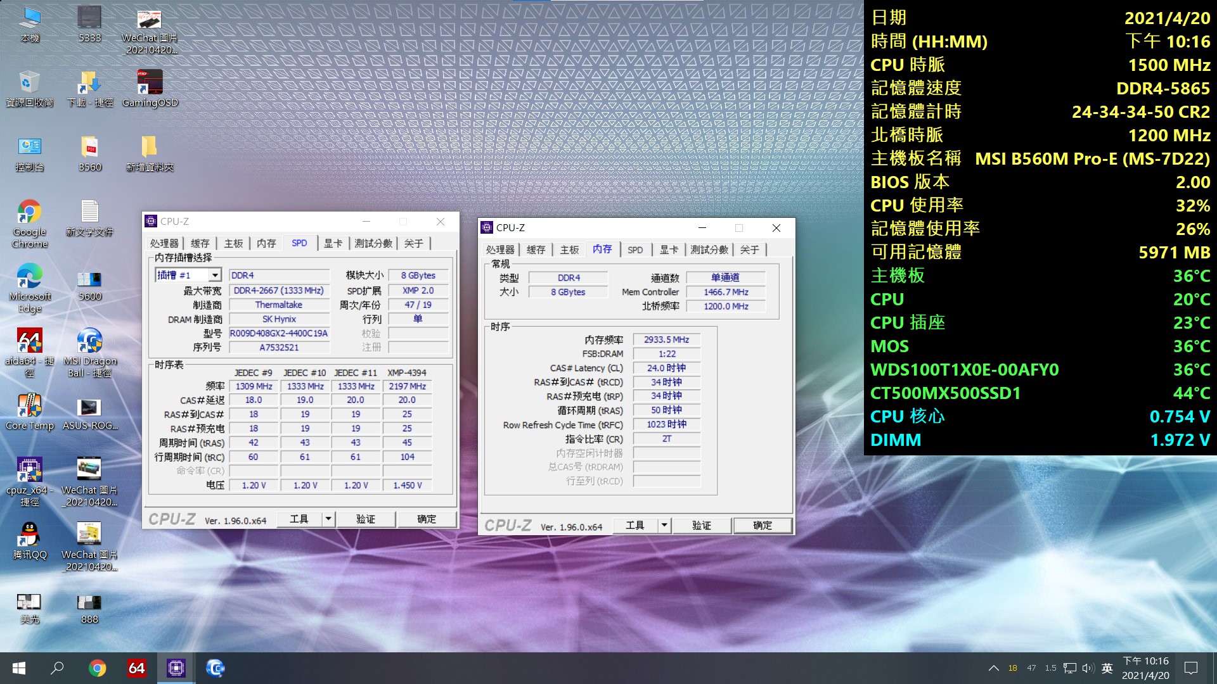This screenshot has height=684, width=1217.
Task: Click the SK Hynix DRAM manufacturer field
Action: click(279, 319)
